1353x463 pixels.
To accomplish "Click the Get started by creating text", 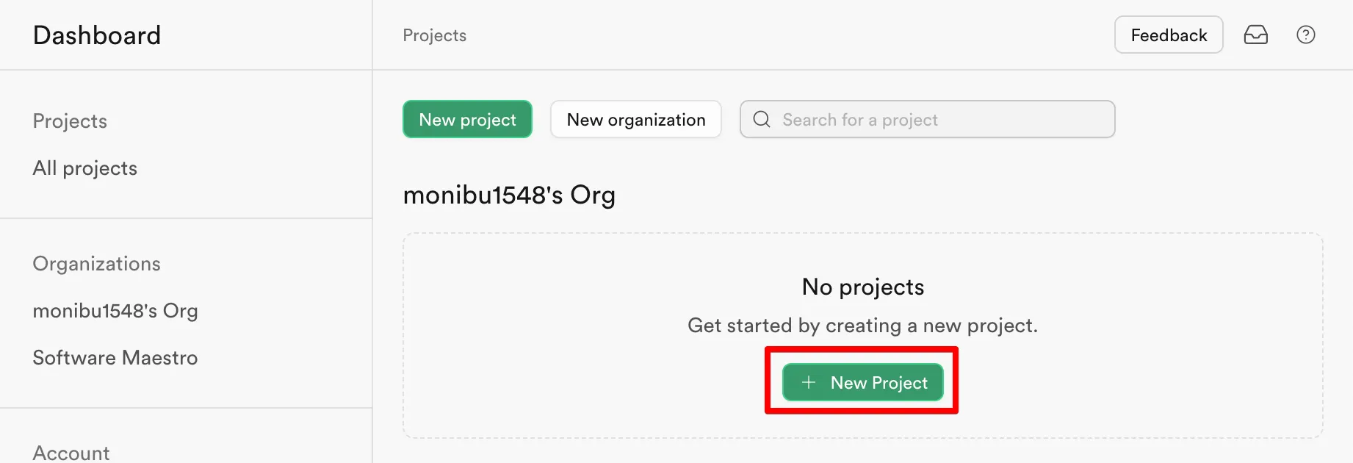I will (862, 326).
